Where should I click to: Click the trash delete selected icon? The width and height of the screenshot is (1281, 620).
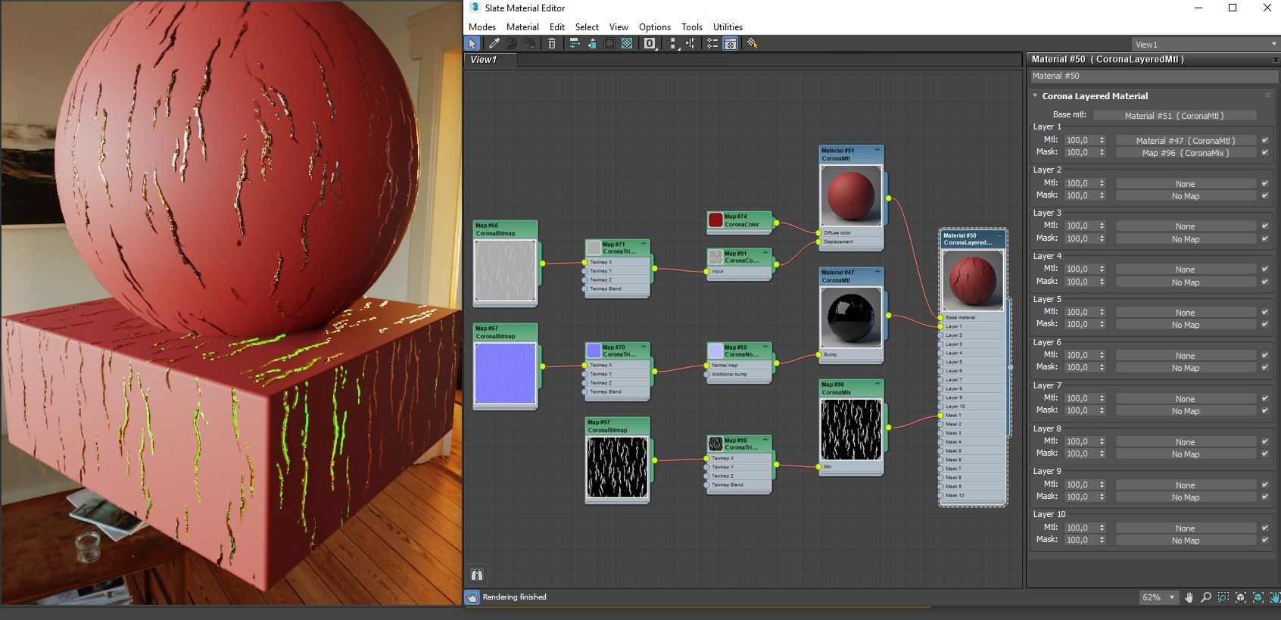pos(552,44)
